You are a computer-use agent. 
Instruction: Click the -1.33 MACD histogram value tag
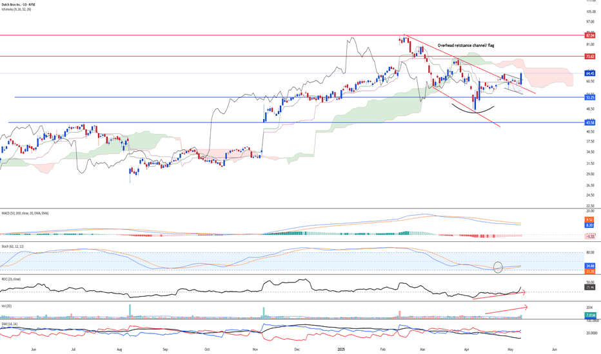[590, 236]
